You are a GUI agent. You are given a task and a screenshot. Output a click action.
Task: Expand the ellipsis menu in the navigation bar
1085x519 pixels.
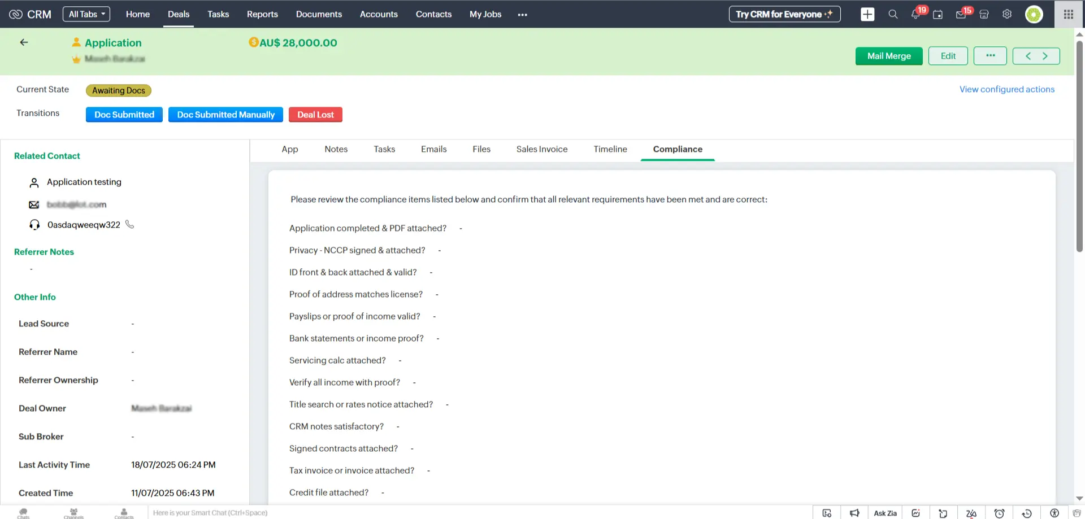(522, 14)
